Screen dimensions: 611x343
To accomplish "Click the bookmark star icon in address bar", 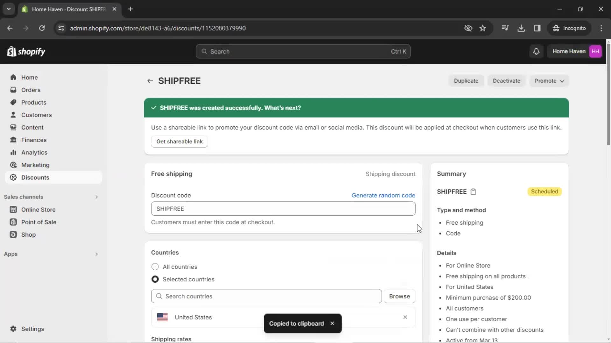I will click(x=483, y=28).
